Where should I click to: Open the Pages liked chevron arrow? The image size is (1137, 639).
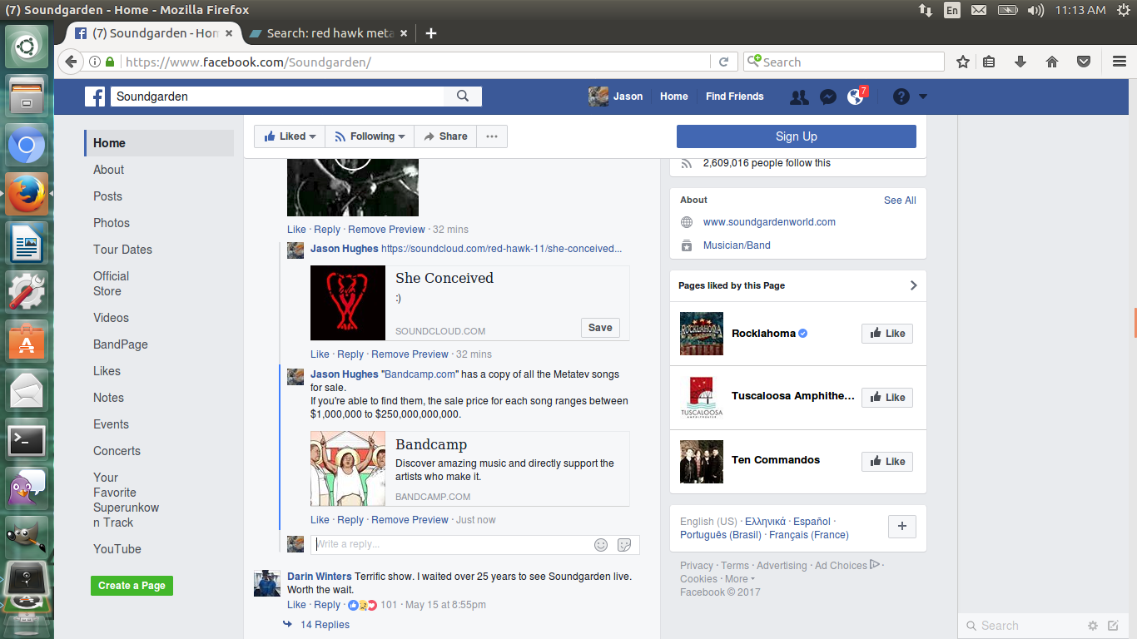[913, 285]
